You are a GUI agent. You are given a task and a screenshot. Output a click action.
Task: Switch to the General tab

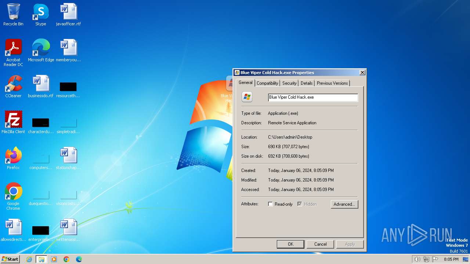245,82
